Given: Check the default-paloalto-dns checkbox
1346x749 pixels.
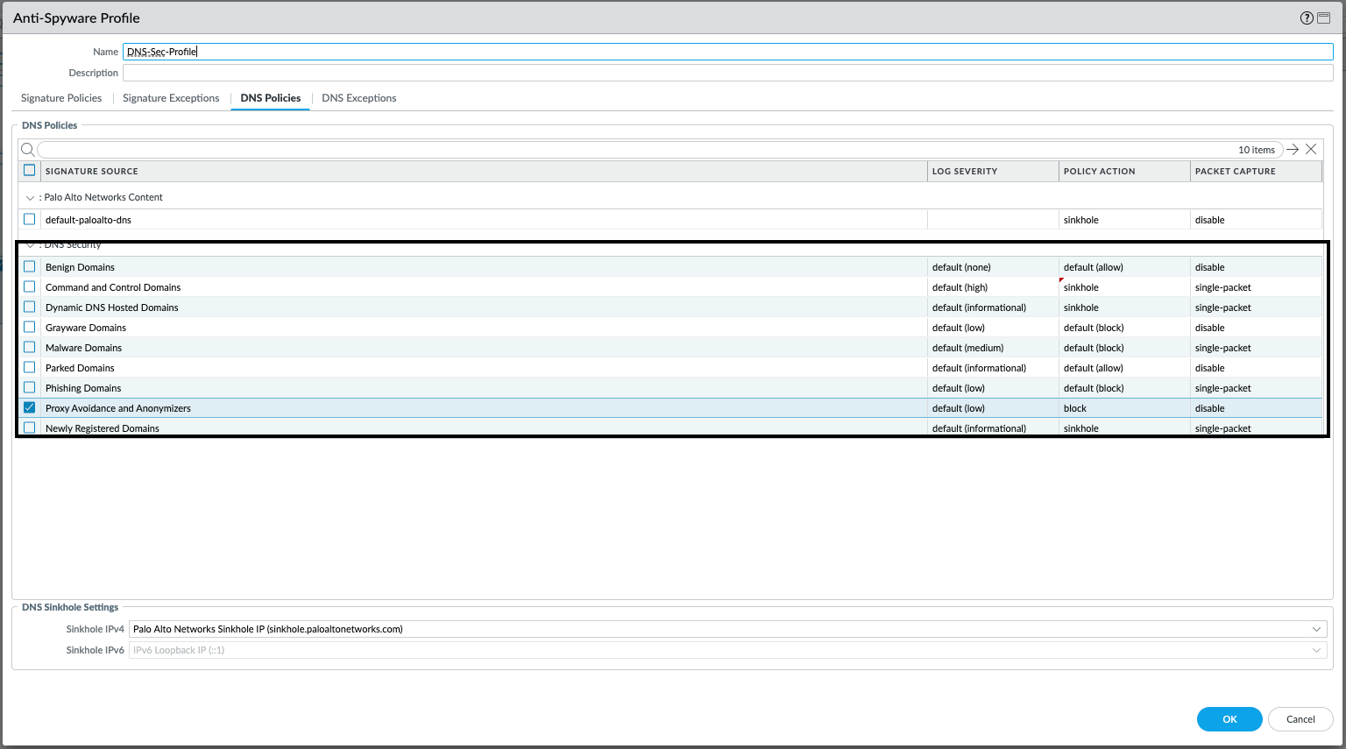Looking at the screenshot, I should tap(29, 219).
